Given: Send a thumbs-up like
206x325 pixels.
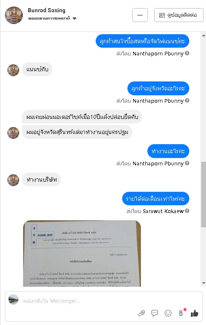Looking at the screenshot, I should [x=194, y=313].
